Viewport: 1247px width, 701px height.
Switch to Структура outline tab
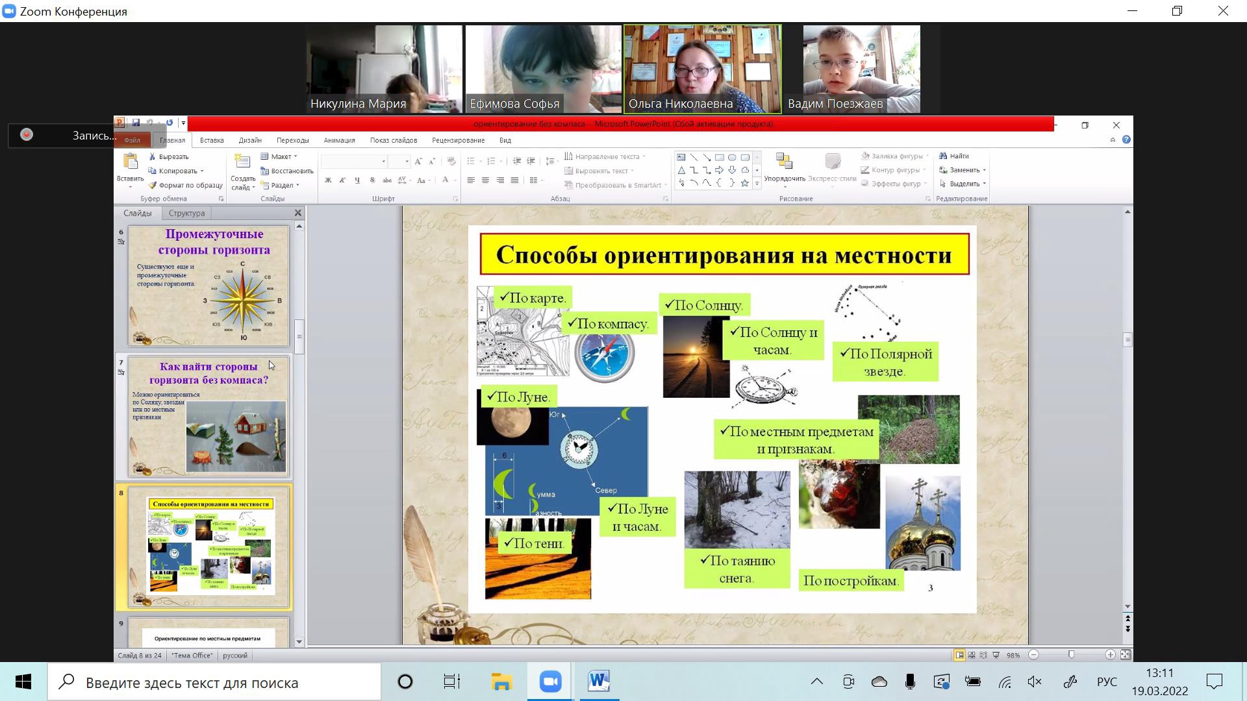(186, 213)
